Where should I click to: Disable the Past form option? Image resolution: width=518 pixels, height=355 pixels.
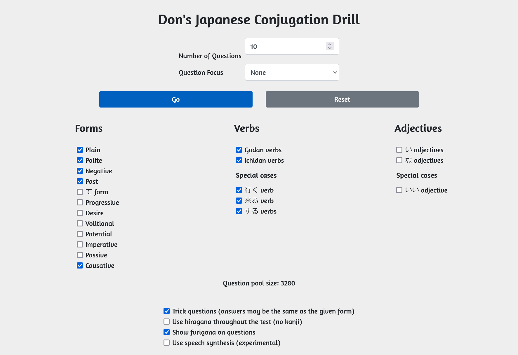[80, 181]
